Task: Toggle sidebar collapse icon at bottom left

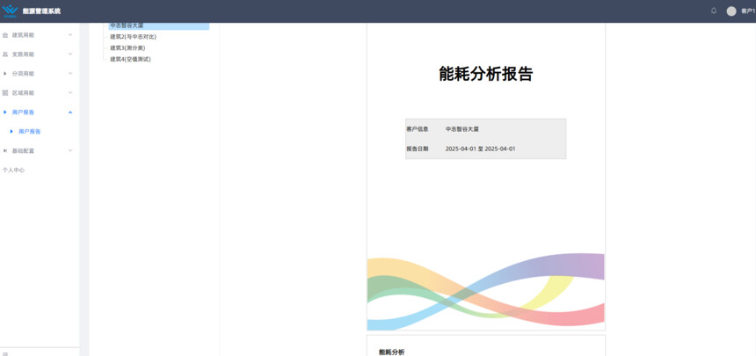Action: click(x=5, y=352)
